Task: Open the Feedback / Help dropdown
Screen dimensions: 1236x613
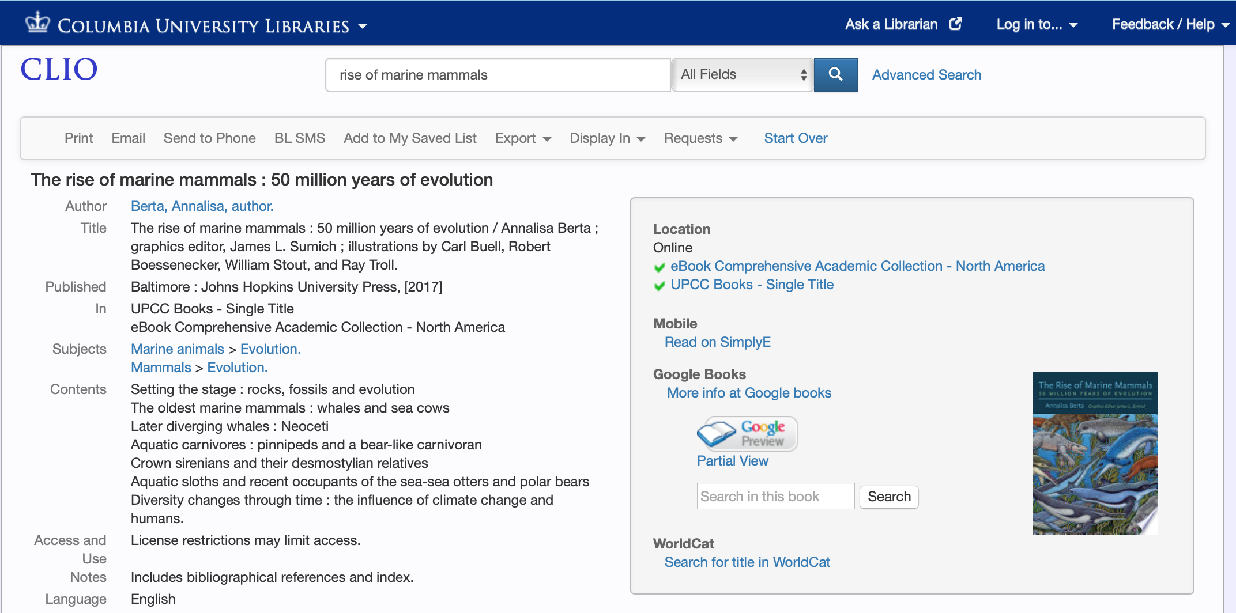Action: pos(1170,24)
